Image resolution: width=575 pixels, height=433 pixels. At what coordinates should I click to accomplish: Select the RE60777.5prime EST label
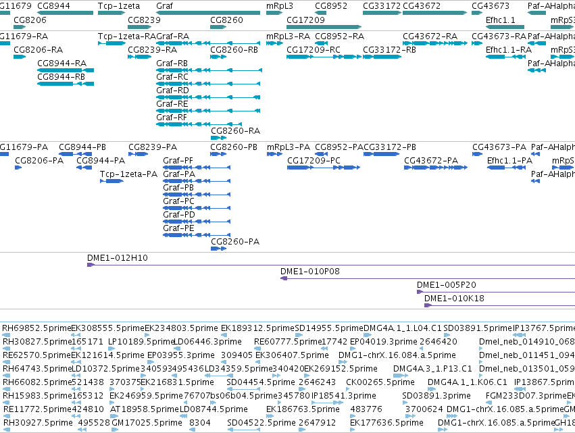289,342
